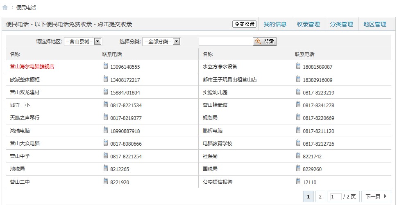Click the phone number 0817-8080666
The height and width of the screenshot is (205, 397).
point(126,144)
